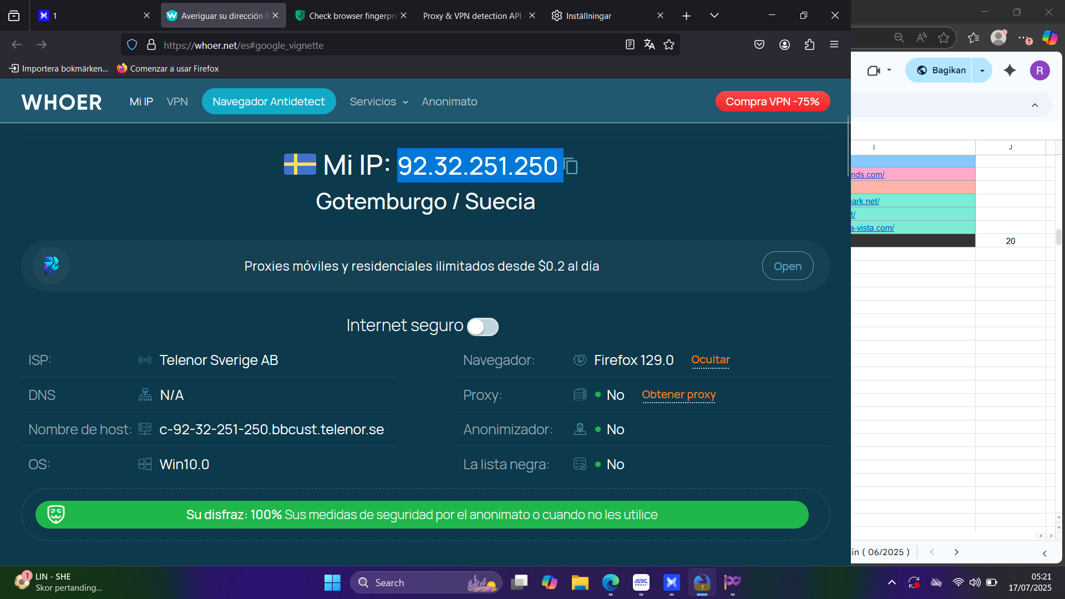Screen dimensions: 1065x599
Task: Expand the Bagikan dropdown arrow in spreadsheet window
Action: click(x=982, y=70)
